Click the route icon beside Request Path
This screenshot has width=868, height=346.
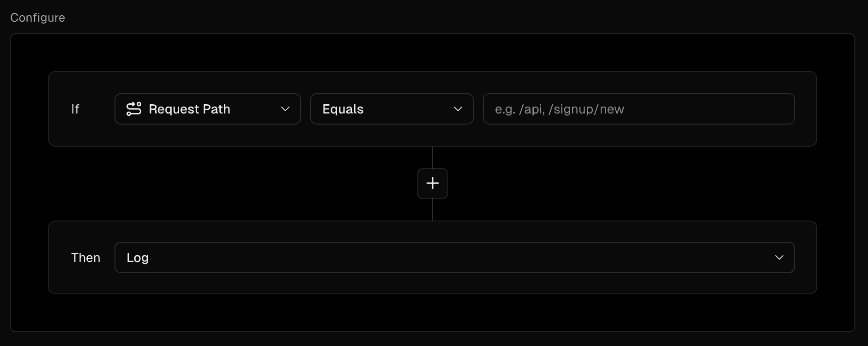tap(133, 109)
